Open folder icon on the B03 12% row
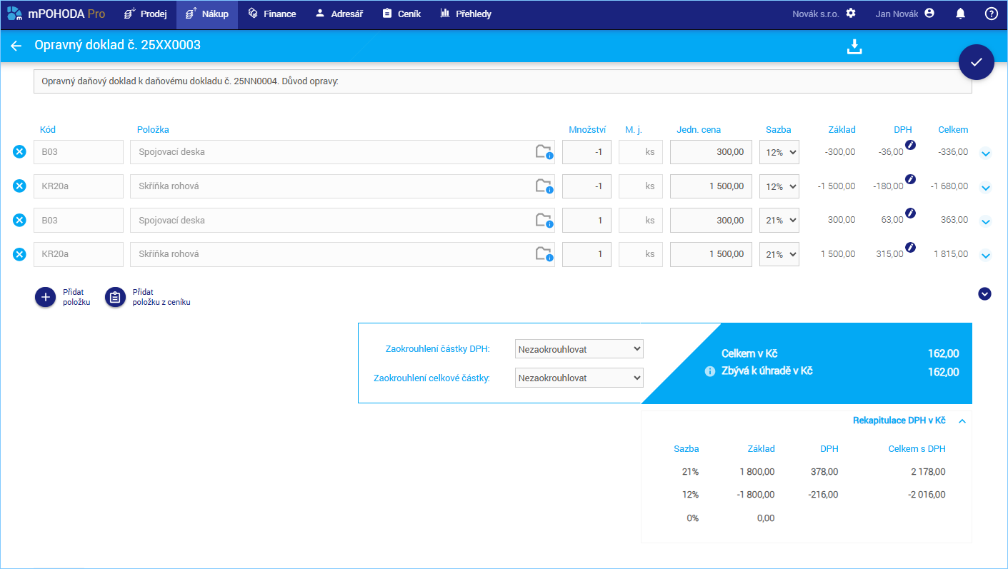This screenshot has width=1008, height=569. (x=544, y=151)
